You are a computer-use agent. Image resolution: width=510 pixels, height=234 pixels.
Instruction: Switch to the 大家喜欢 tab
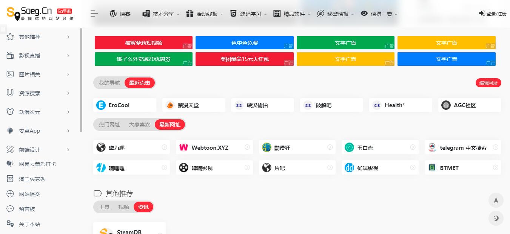pyautogui.click(x=140, y=125)
